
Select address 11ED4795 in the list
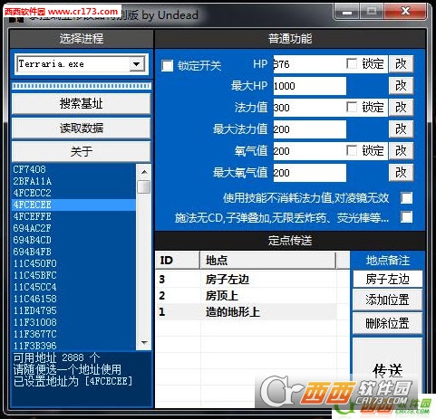tap(73, 310)
